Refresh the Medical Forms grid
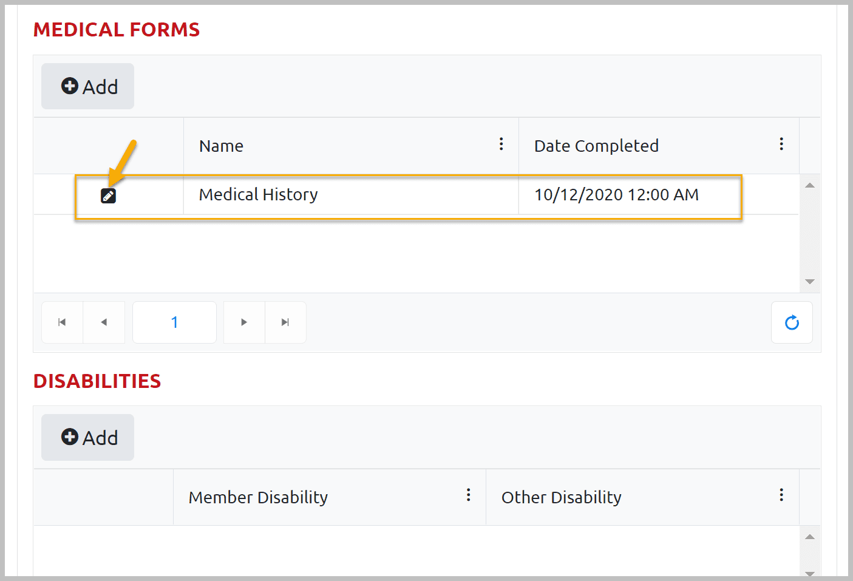853x581 pixels. pyautogui.click(x=792, y=322)
